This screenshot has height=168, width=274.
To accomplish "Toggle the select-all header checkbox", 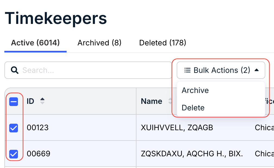I will 14,102.
